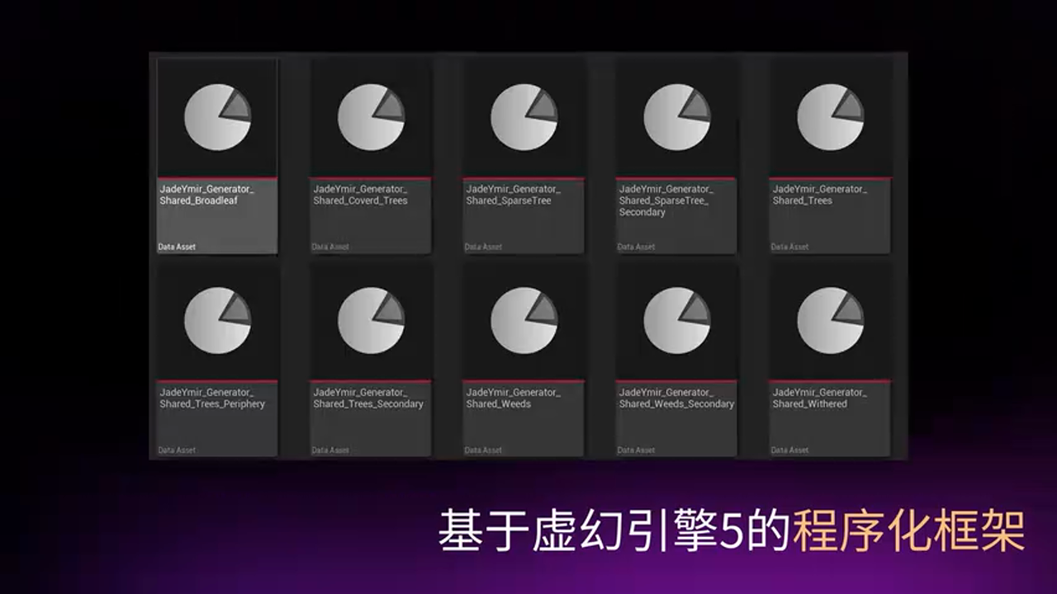Viewport: 1057px width, 594px height.
Task: Click the JadeYmir_Generator_Shared_Broadleaf name label
Action: pos(206,195)
